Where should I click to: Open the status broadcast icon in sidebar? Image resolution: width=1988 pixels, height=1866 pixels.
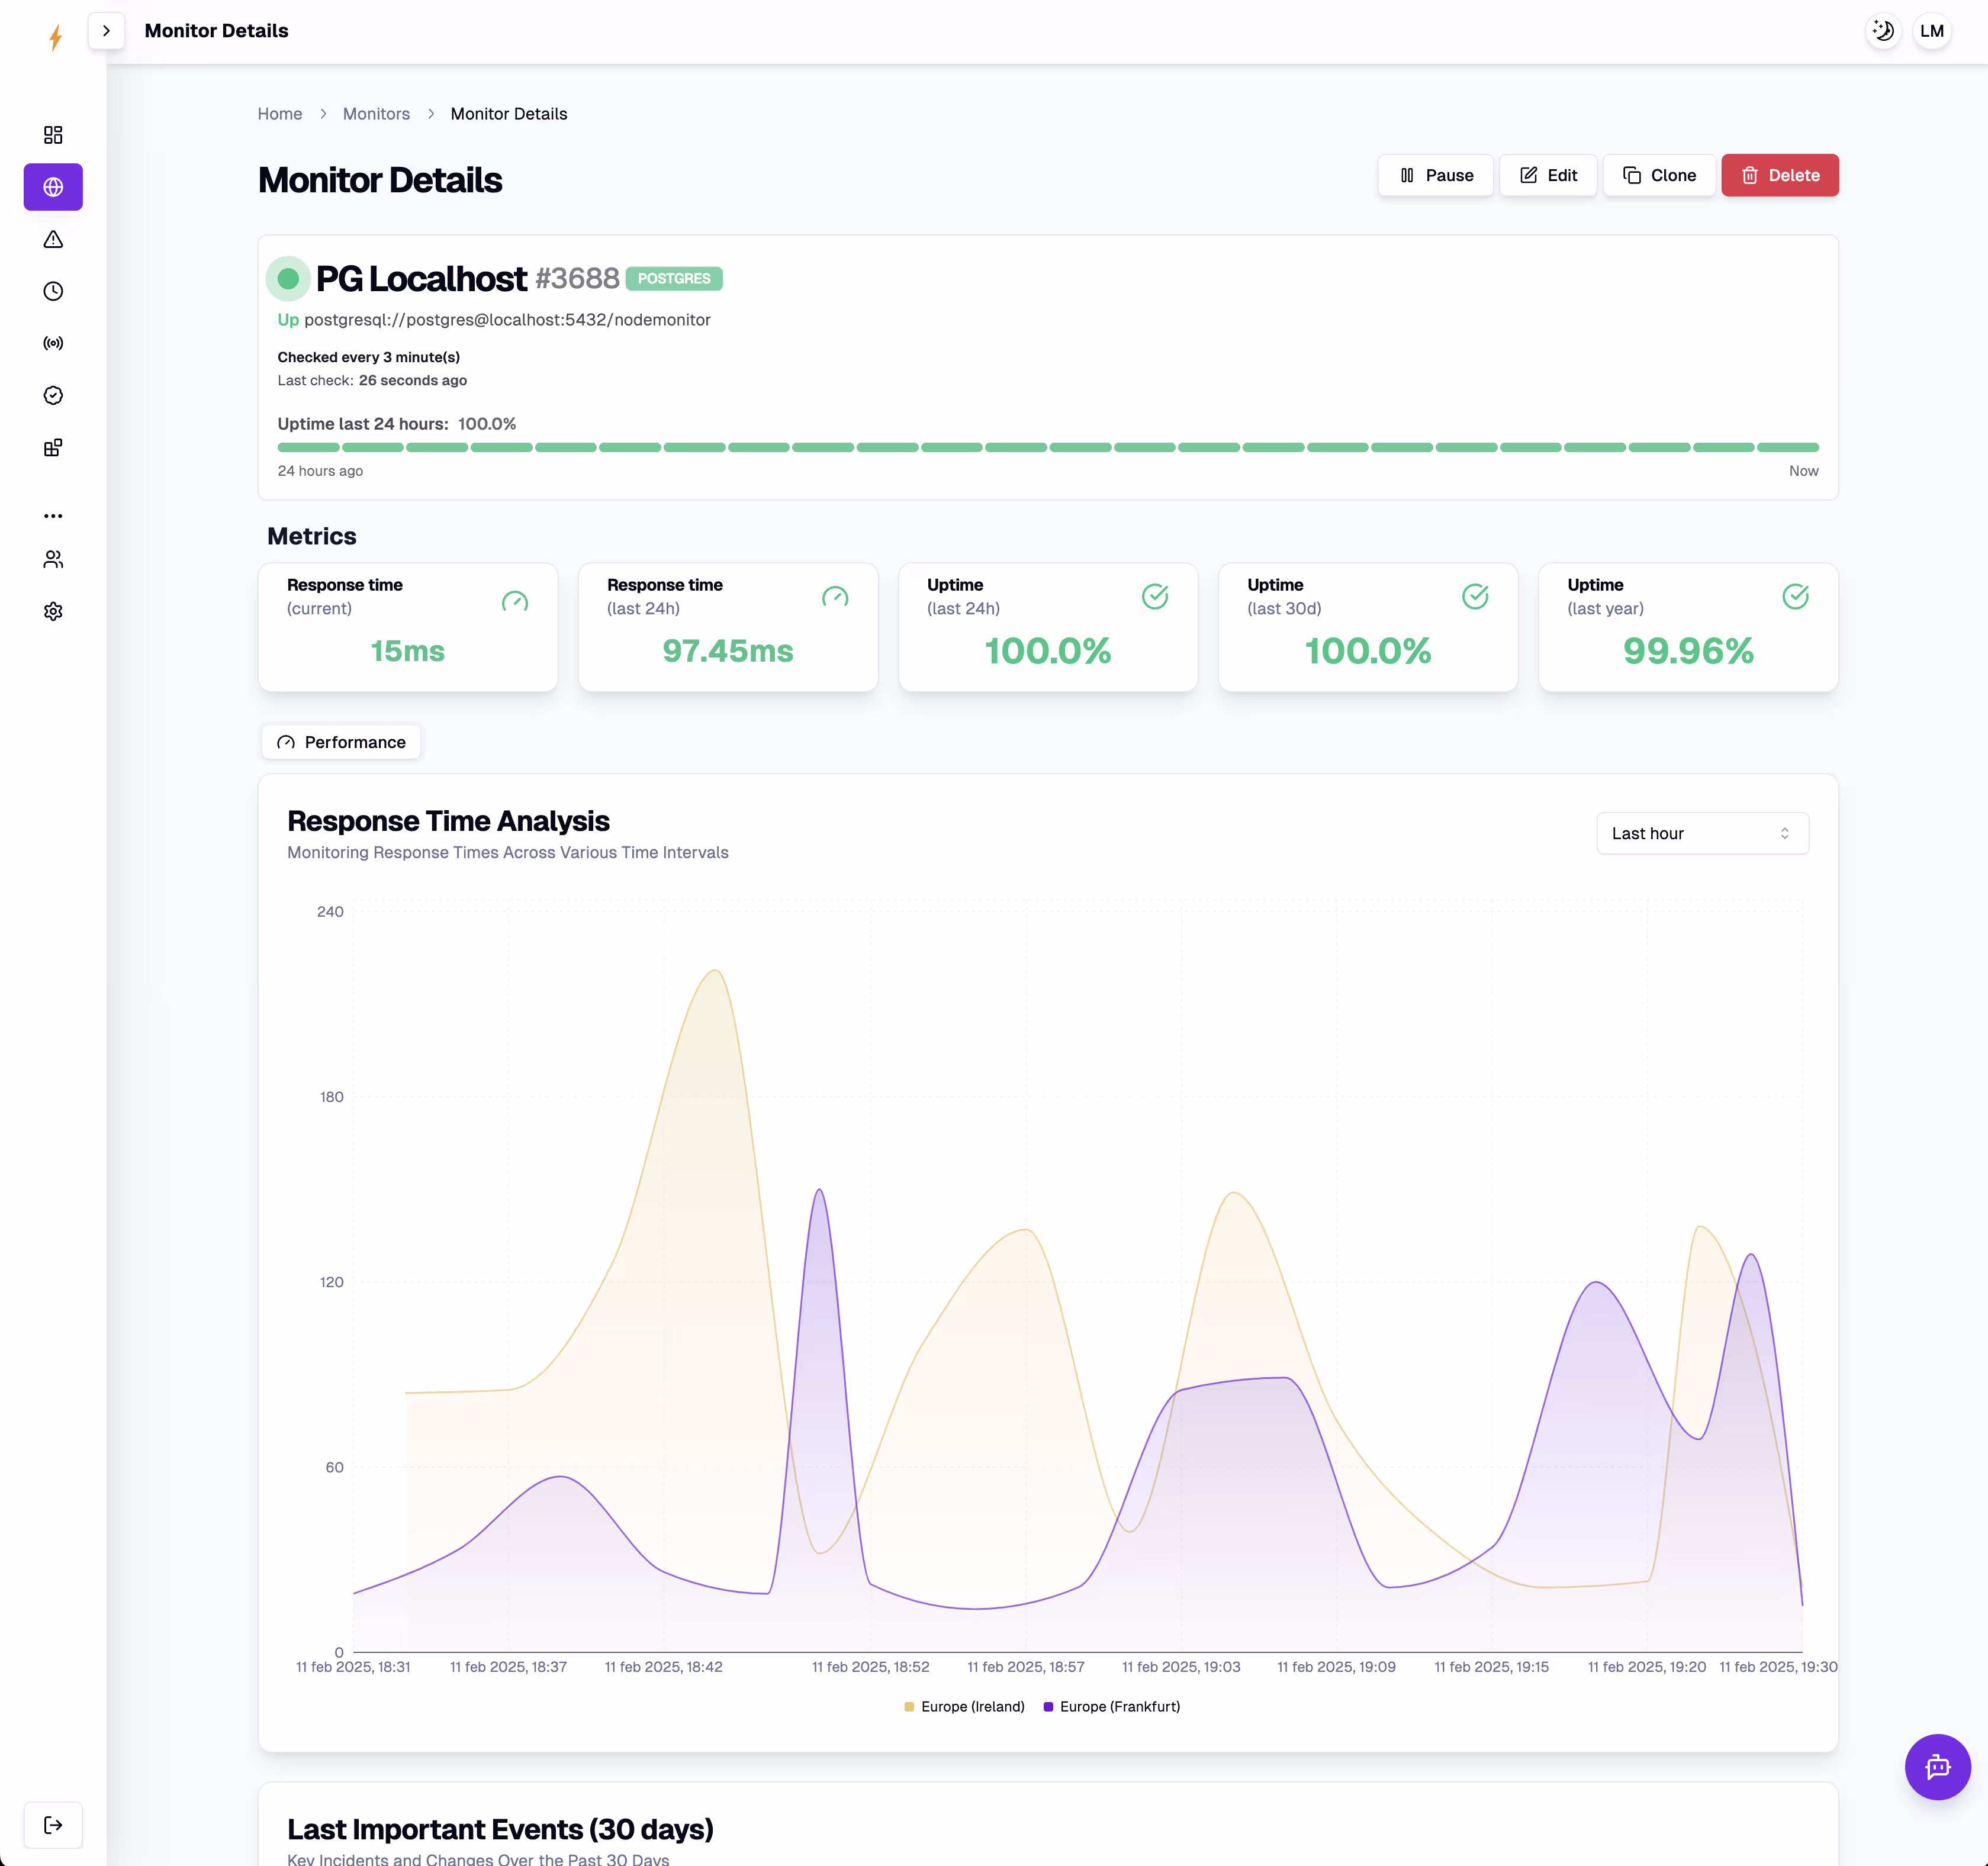52,343
